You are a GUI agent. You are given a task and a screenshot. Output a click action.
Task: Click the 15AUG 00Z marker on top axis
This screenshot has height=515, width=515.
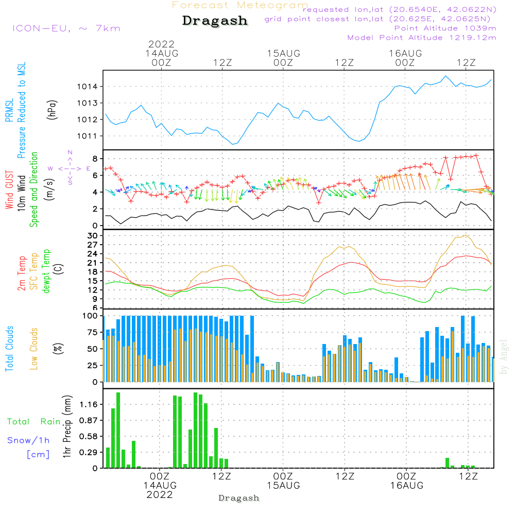(283, 58)
